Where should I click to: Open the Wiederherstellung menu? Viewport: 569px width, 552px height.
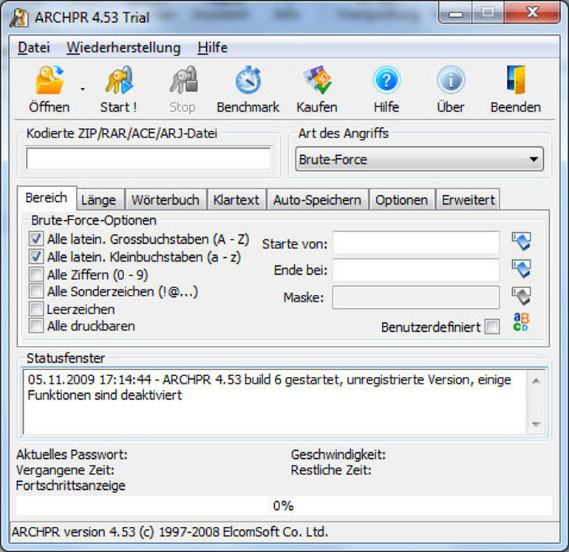123,47
